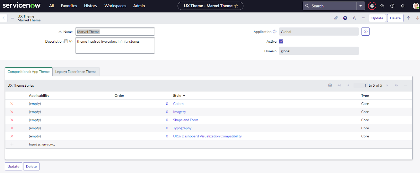The image size is (420, 173).
Task: Click the Name input field
Action: (115, 32)
